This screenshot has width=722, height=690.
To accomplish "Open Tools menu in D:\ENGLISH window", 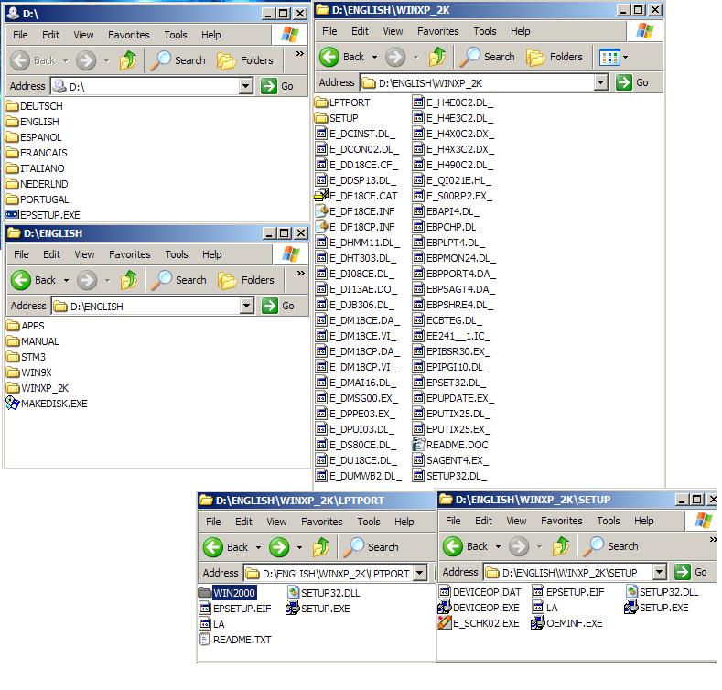I will coord(177,254).
